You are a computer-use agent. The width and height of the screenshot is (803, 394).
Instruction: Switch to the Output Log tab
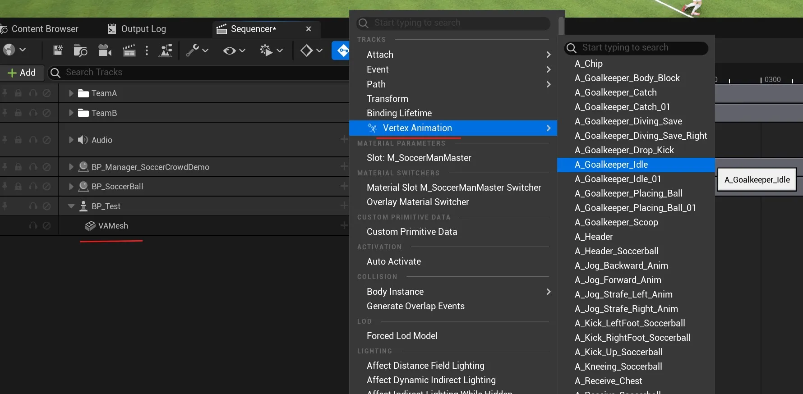(x=137, y=29)
